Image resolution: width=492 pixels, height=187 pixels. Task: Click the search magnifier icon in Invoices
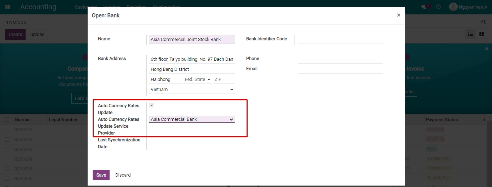[x=484, y=22]
